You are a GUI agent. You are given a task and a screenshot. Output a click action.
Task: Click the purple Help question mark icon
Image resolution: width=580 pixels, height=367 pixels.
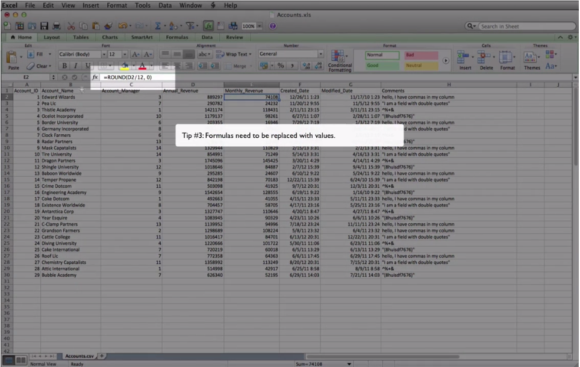click(x=273, y=26)
